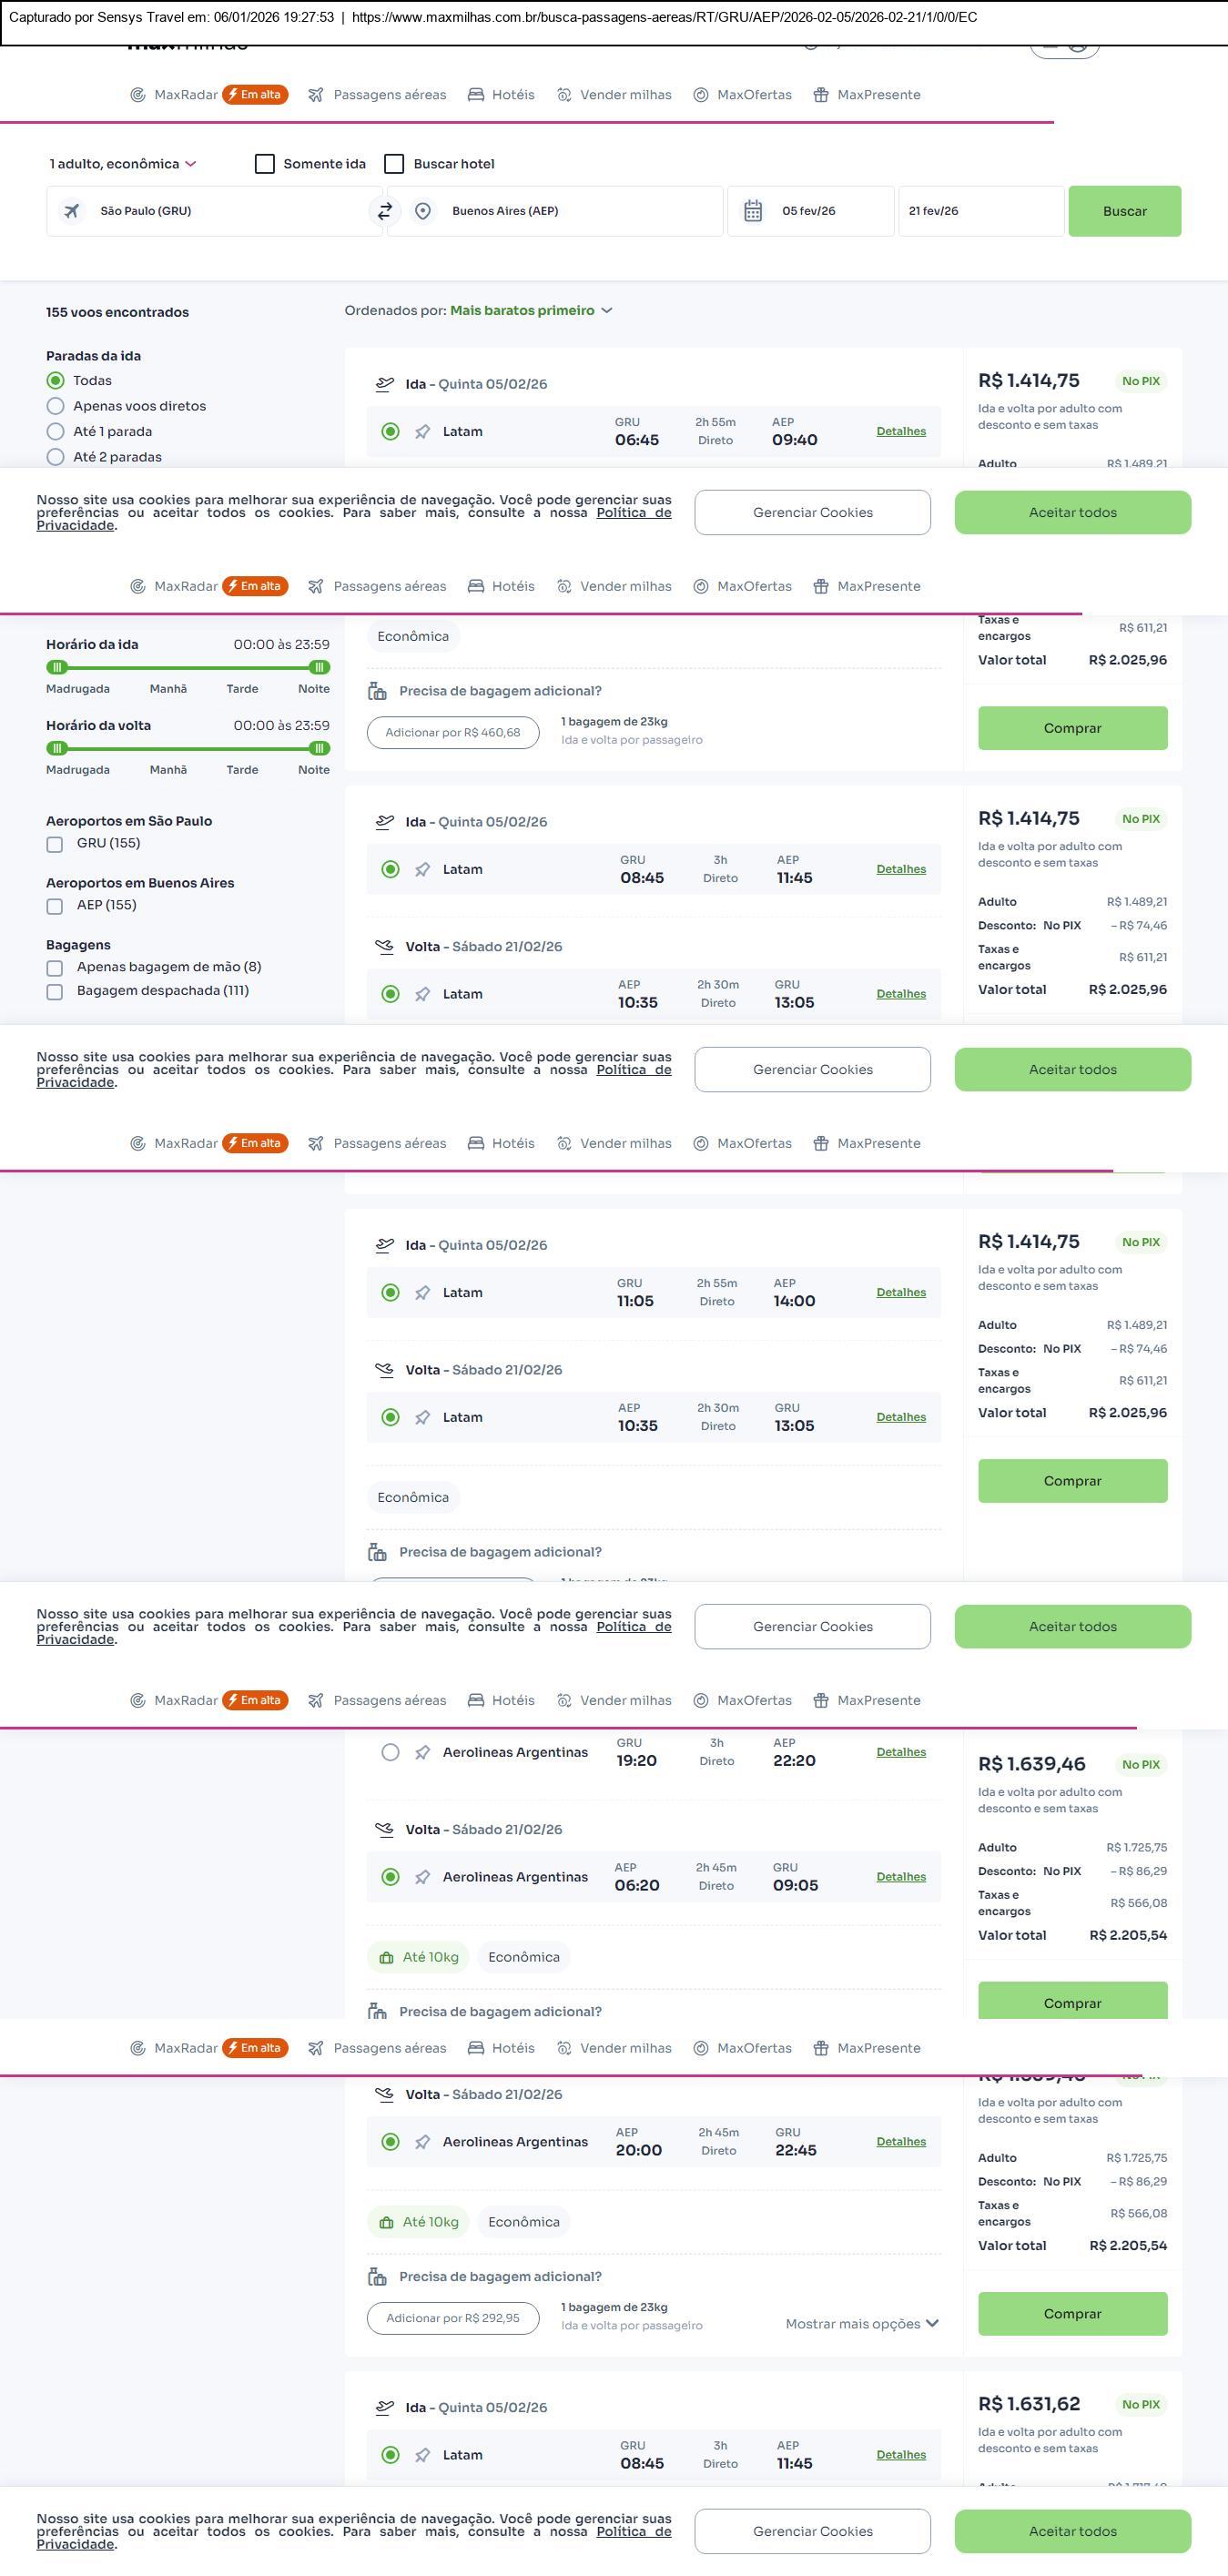The height and width of the screenshot is (2576, 1228).
Task: Expand Mostrar mais opções for baggage
Action: pos(861,2324)
